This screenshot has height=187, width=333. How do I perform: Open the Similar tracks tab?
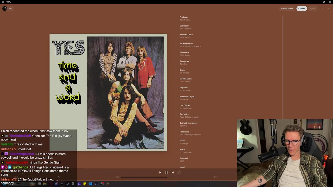287,9
